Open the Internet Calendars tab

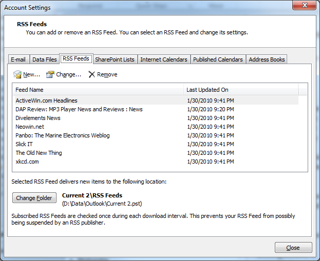tap(164, 59)
